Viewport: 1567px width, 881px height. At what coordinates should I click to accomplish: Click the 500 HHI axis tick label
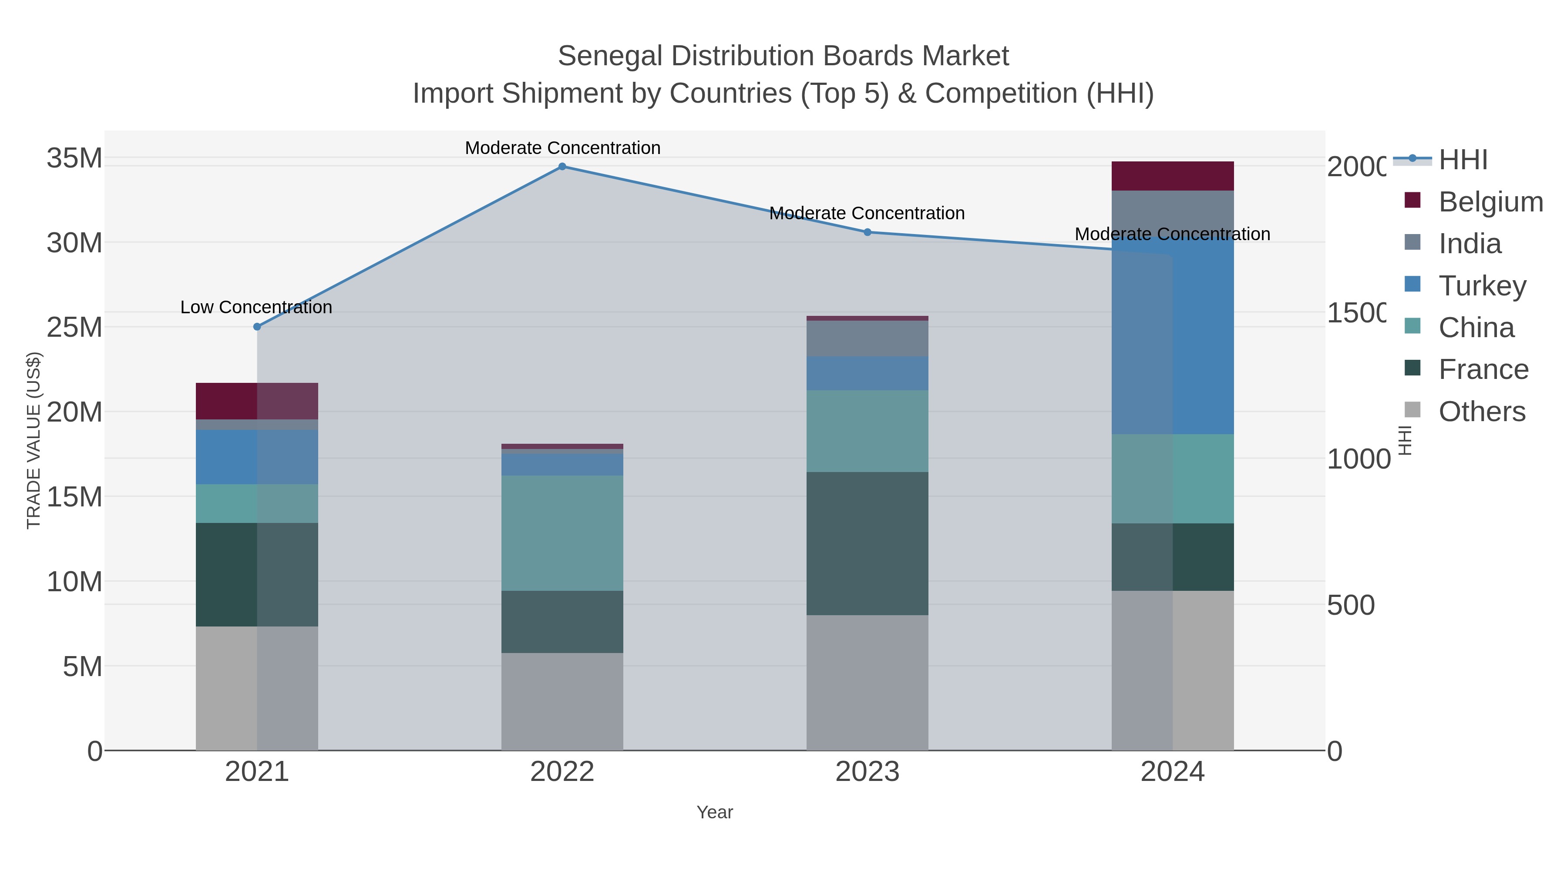(1350, 606)
